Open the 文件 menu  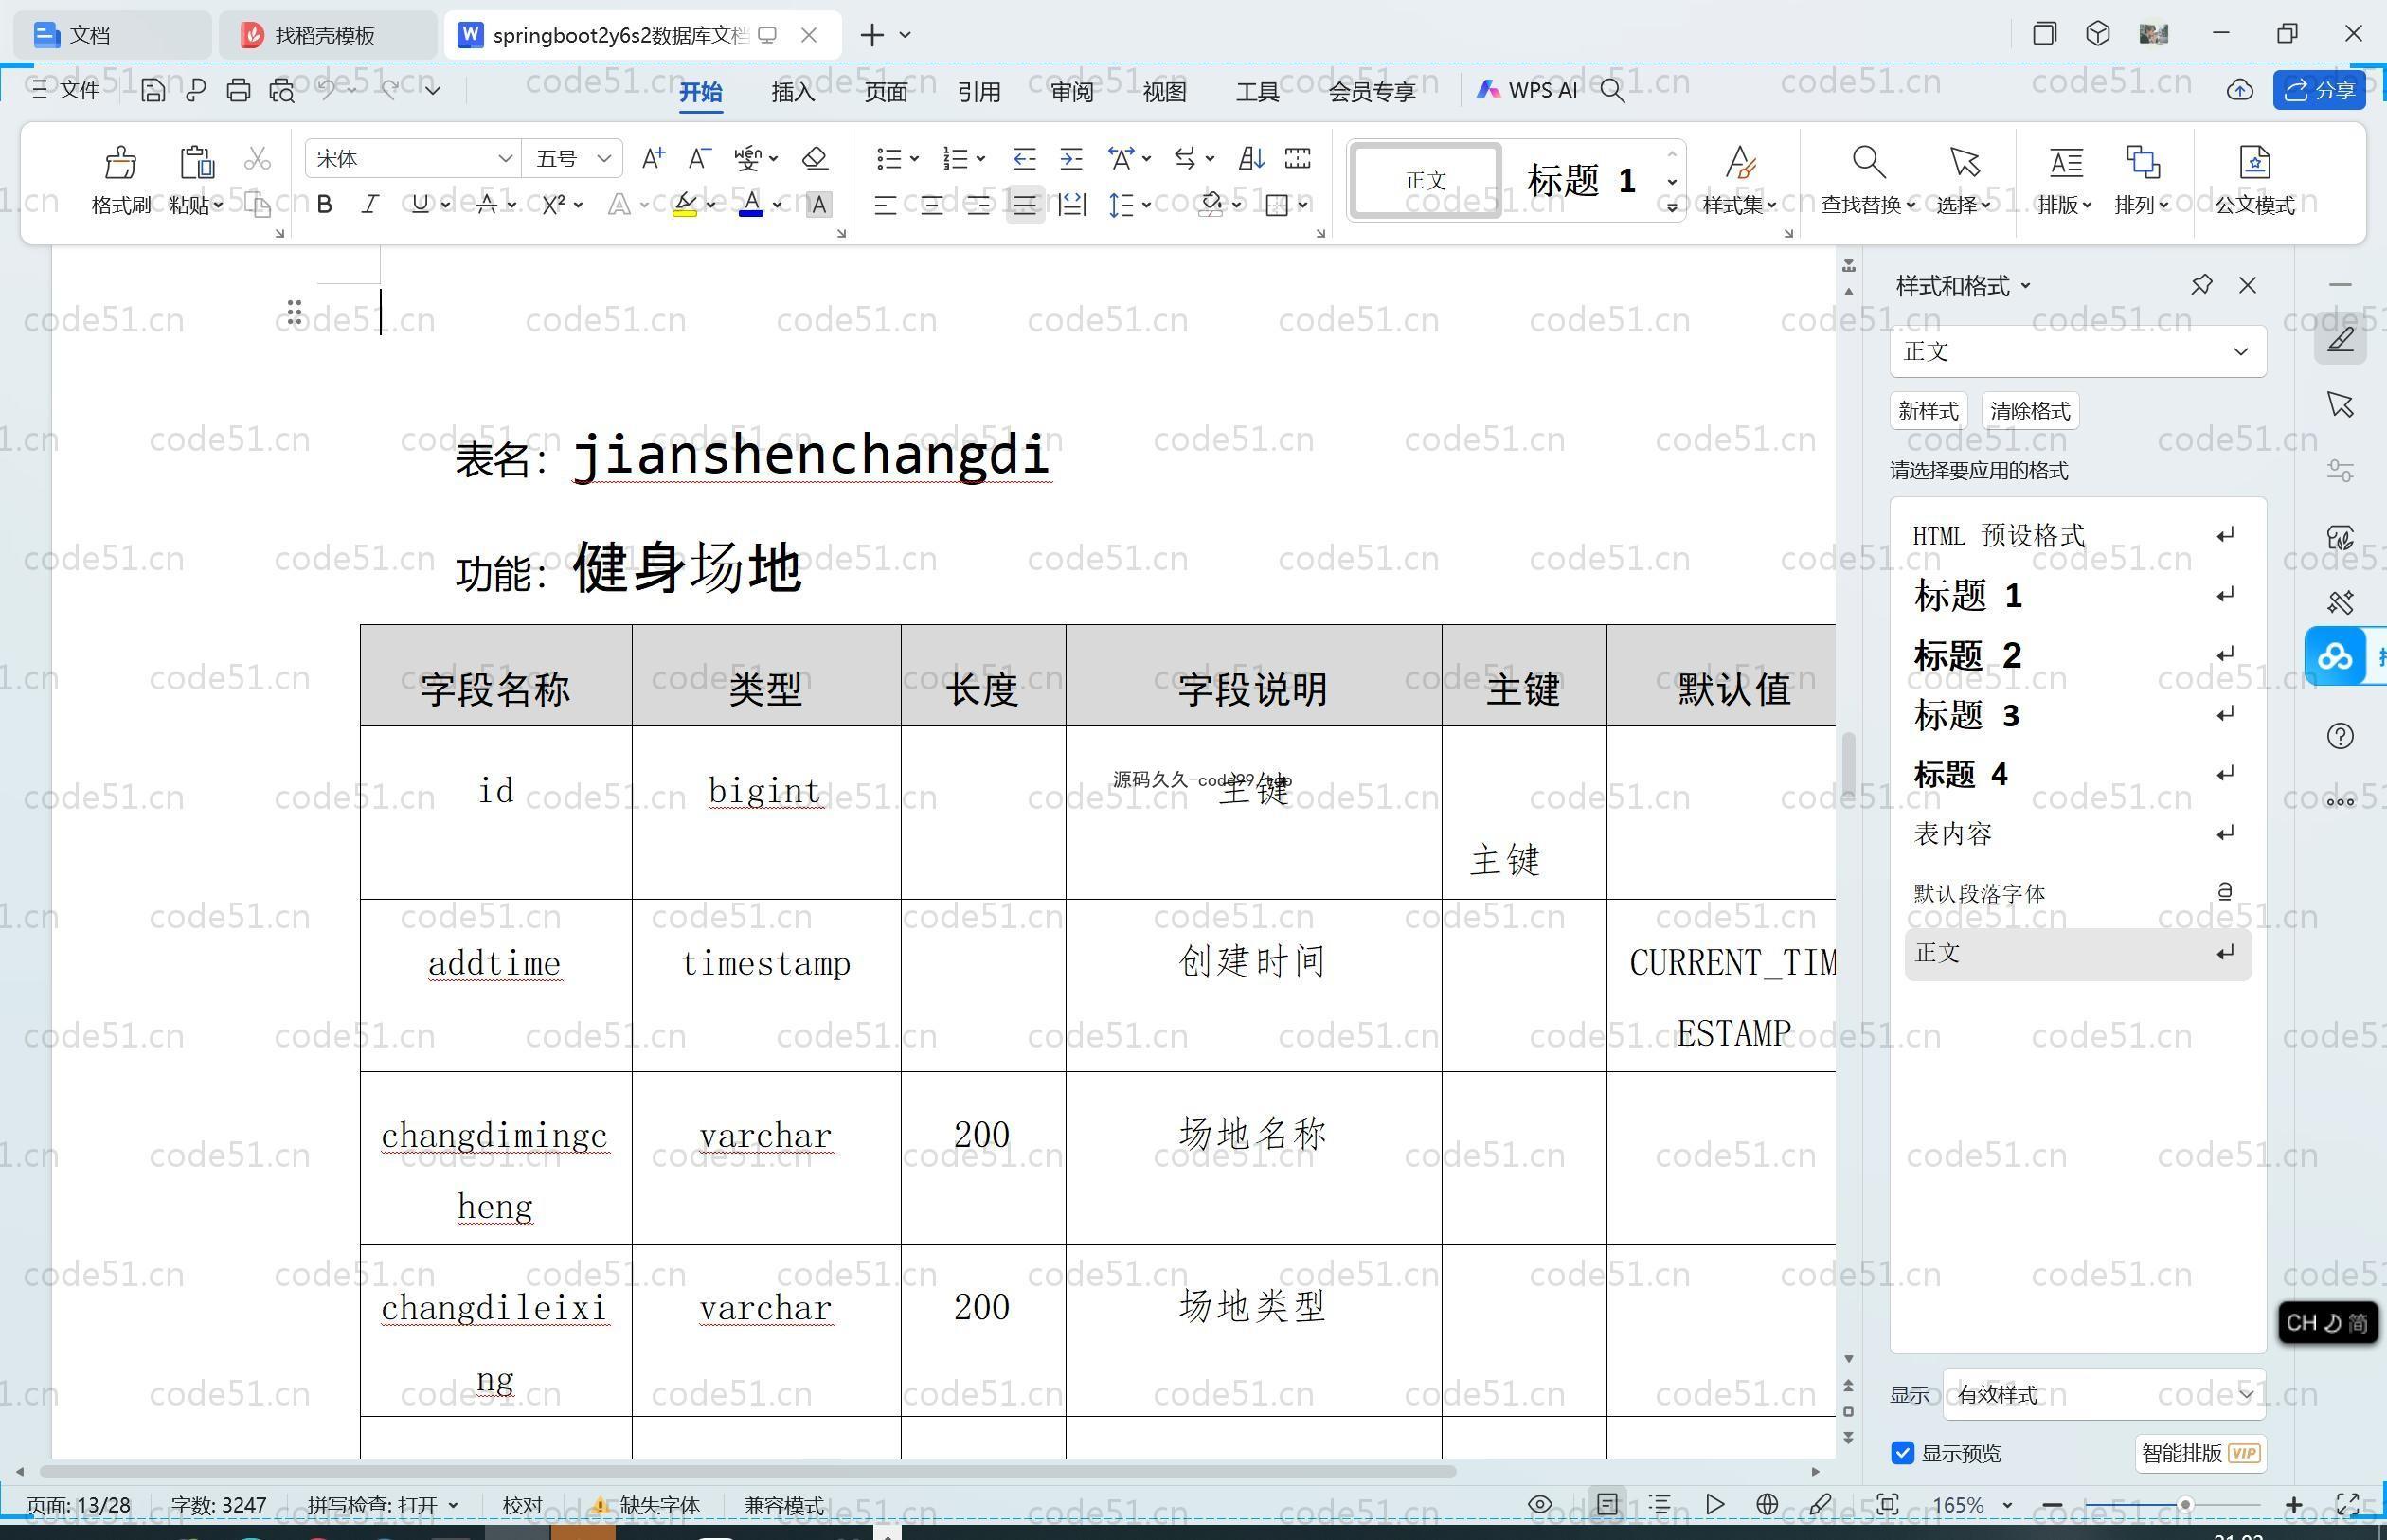tap(65, 90)
